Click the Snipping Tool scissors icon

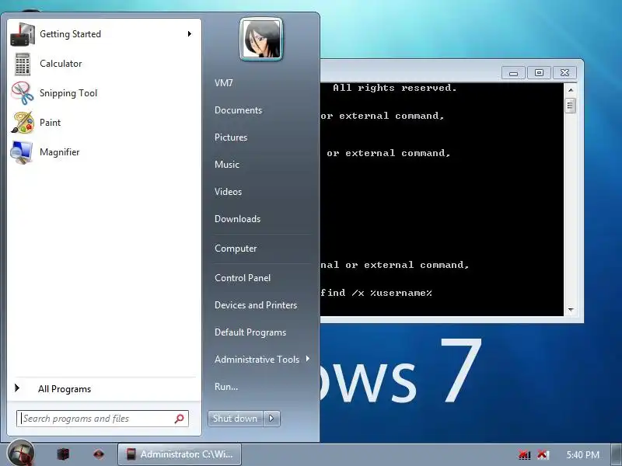coord(23,93)
